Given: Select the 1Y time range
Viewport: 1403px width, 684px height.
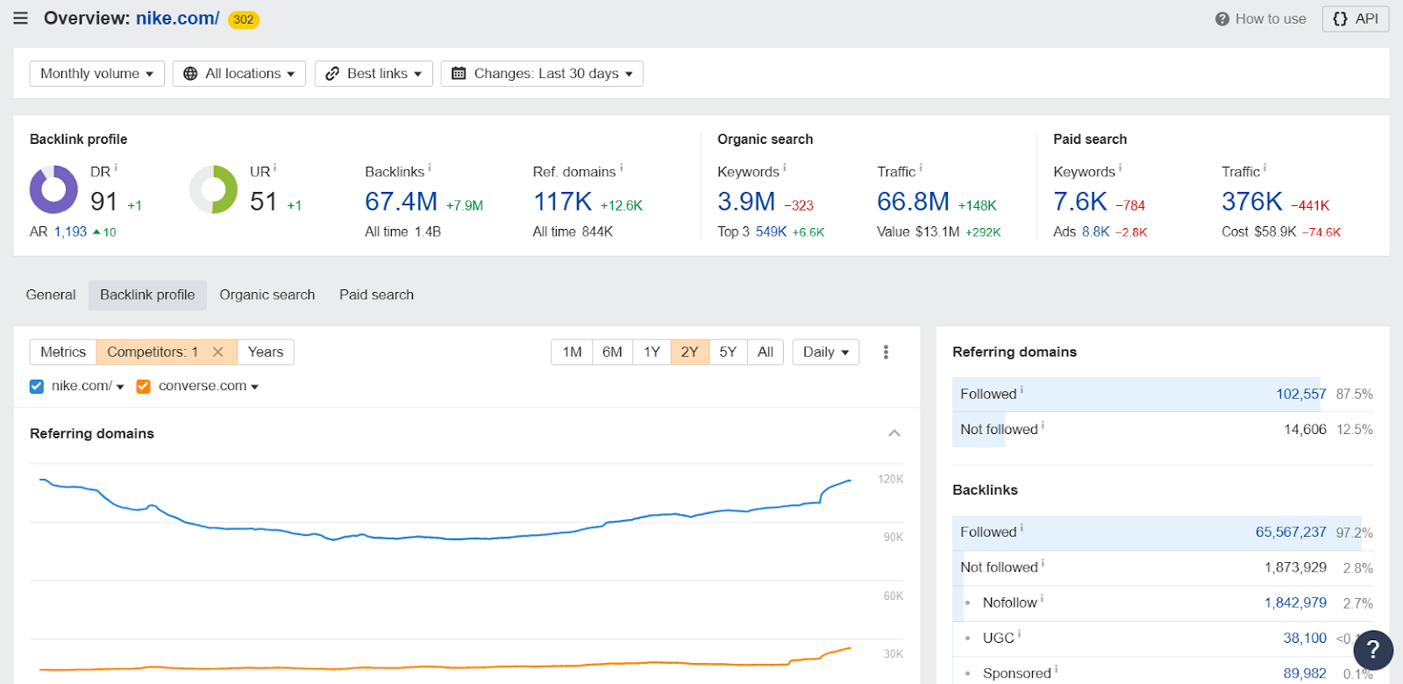Looking at the screenshot, I should click(652, 352).
